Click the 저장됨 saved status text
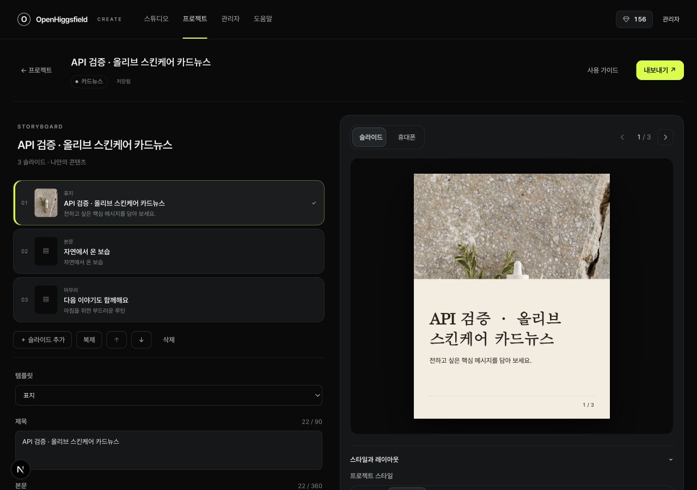The height and width of the screenshot is (490, 697). tap(124, 81)
